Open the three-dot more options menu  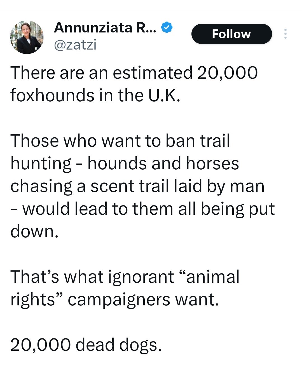(285, 34)
